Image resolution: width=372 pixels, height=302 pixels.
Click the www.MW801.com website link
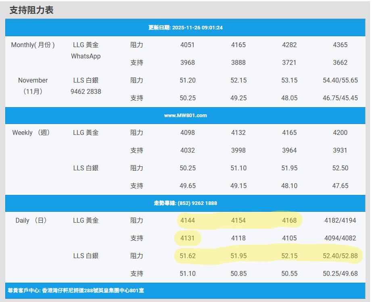coord(186,116)
